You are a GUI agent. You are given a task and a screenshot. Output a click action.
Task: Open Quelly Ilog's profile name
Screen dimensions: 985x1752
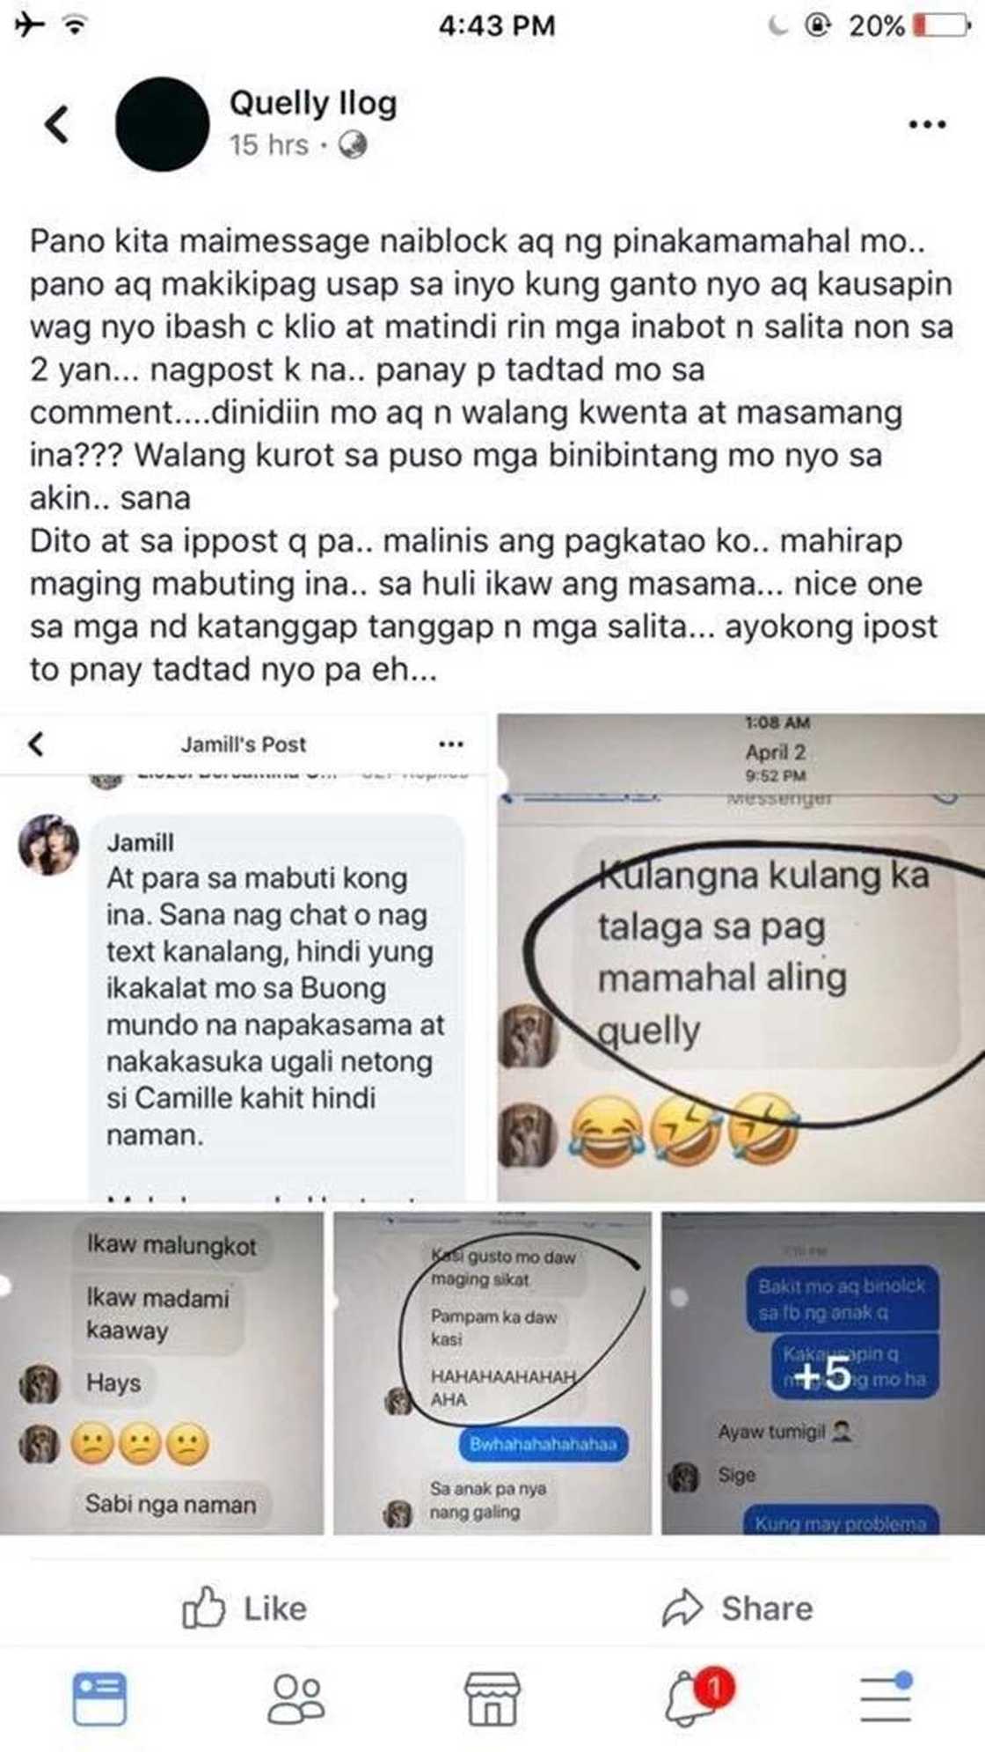[313, 104]
